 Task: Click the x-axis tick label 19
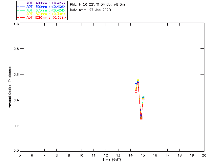tap(192, 155)
